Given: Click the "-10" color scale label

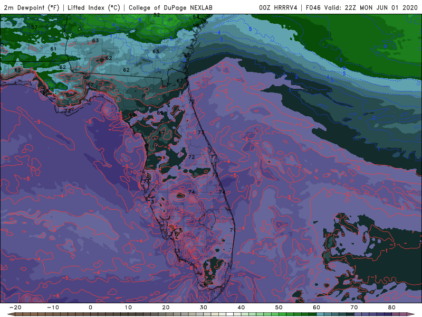Looking at the screenshot, I should point(53,307).
